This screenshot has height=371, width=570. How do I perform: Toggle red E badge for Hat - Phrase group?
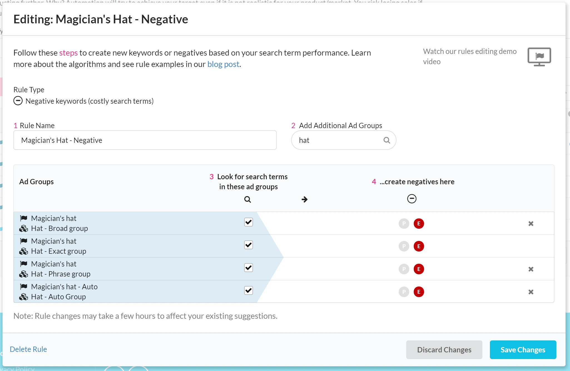418,269
